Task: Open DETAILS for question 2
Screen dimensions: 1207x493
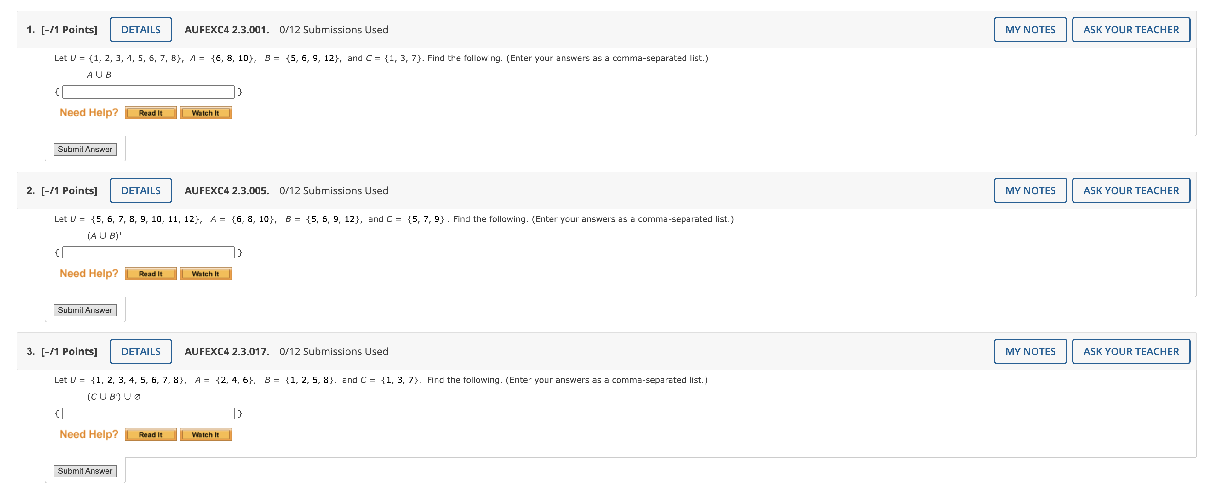Action: (x=140, y=190)
